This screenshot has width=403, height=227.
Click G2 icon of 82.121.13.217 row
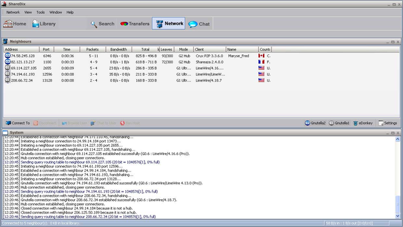[x=7, y=62]
